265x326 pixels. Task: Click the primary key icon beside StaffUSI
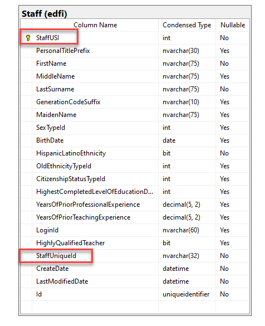28,38
